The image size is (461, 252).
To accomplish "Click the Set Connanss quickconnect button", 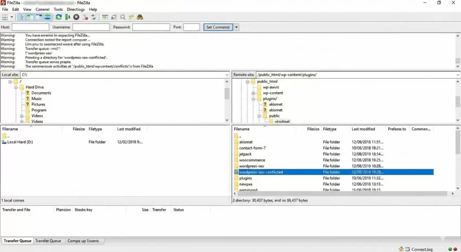I will (x=218, y=27).
